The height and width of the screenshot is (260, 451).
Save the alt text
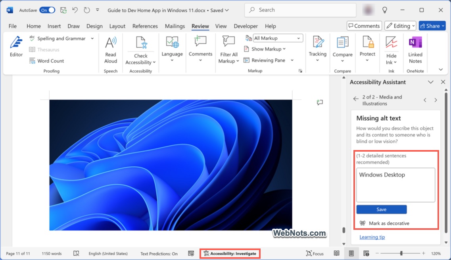(x=382, y=209)
